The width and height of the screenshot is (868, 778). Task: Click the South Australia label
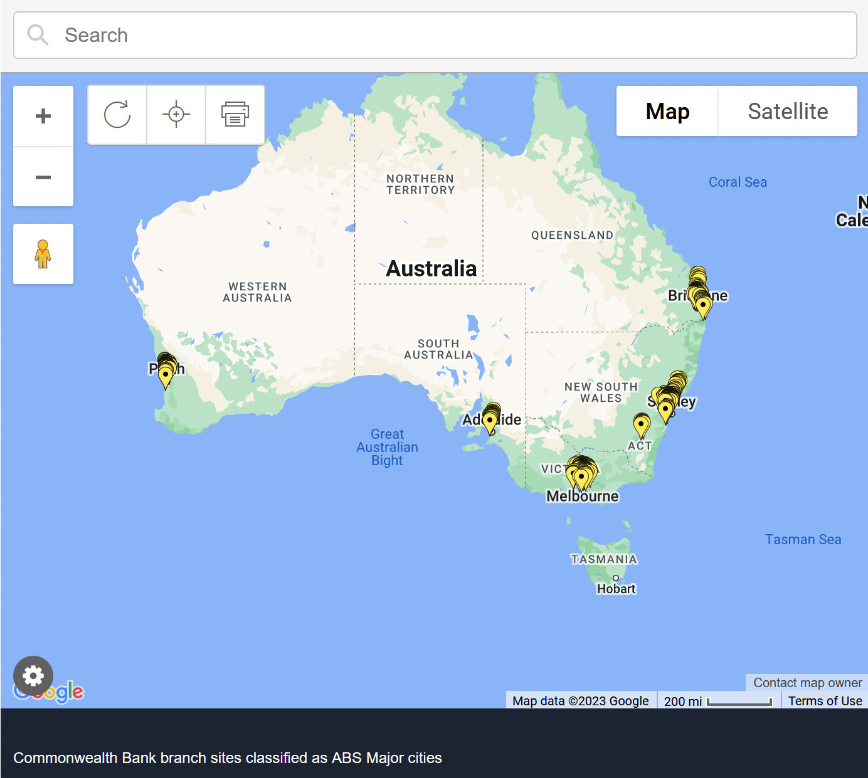click(x=438, y=349)
